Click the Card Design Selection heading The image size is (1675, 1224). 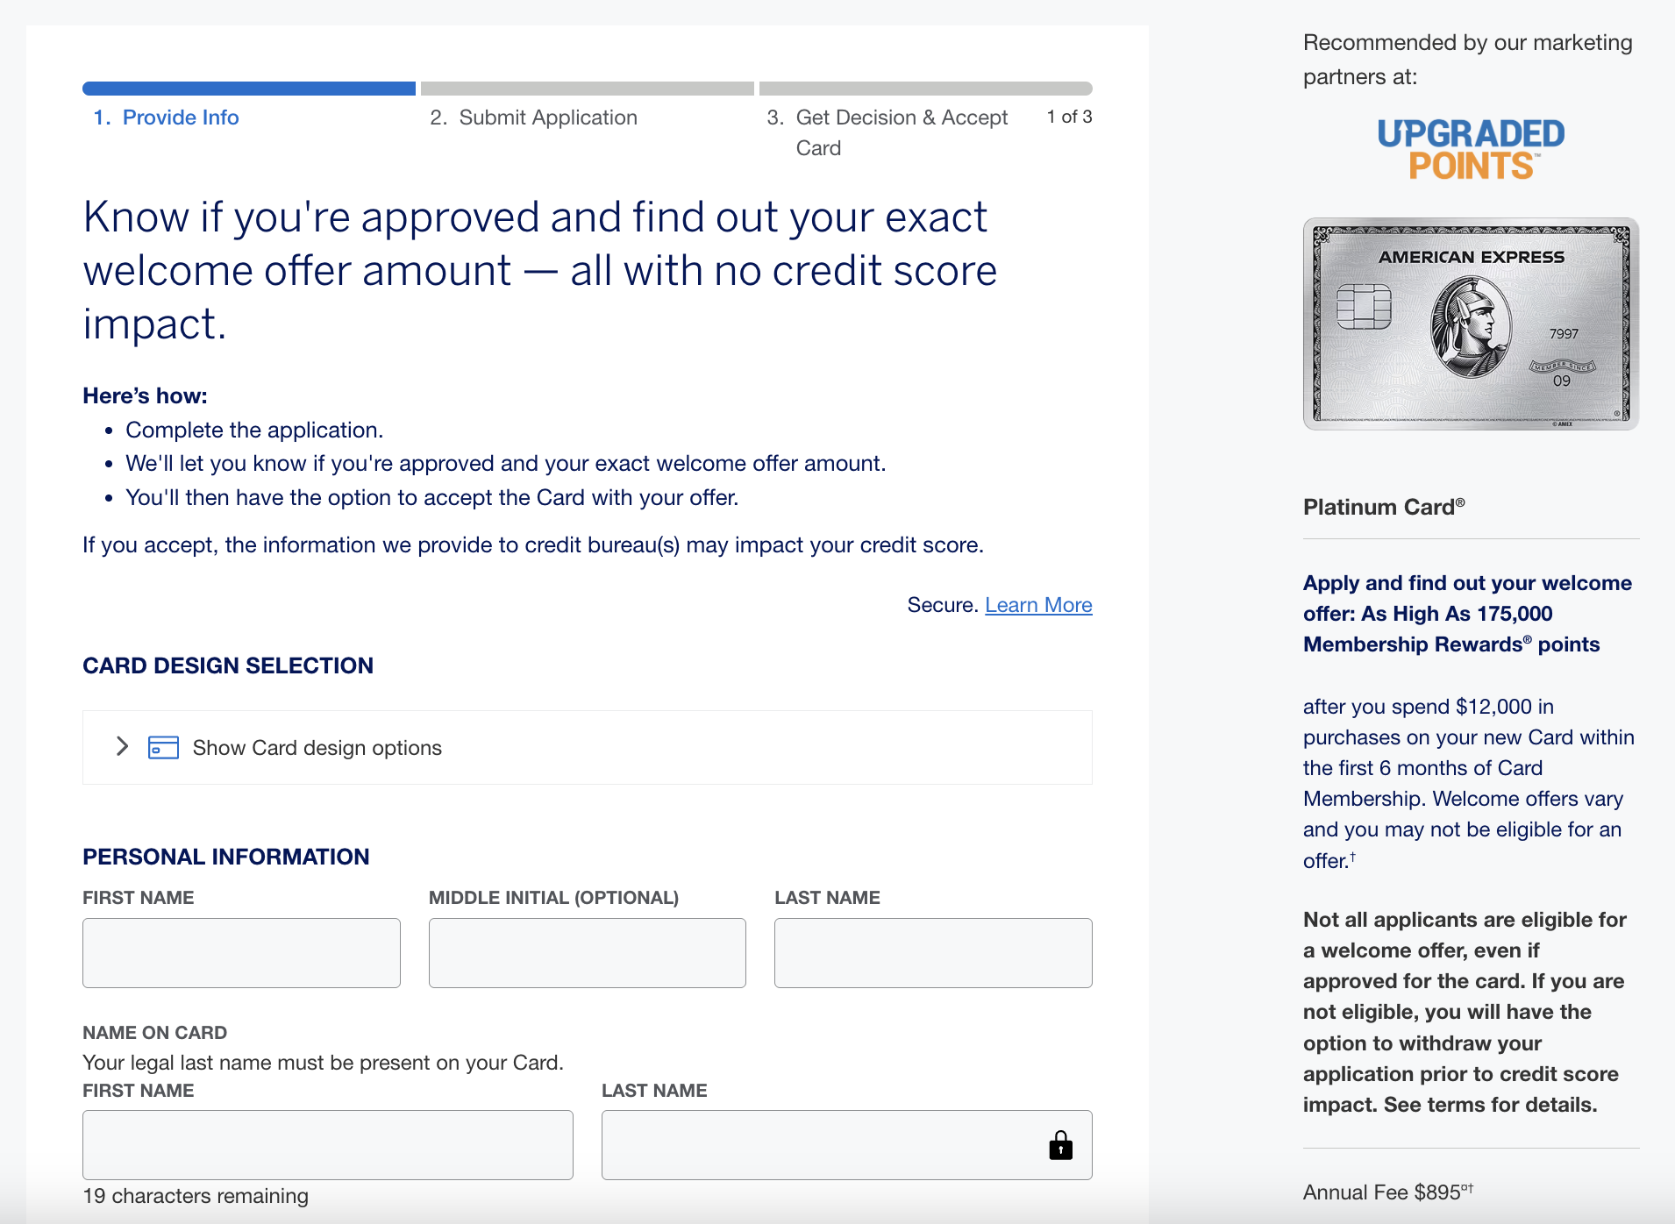coord(228,665)
